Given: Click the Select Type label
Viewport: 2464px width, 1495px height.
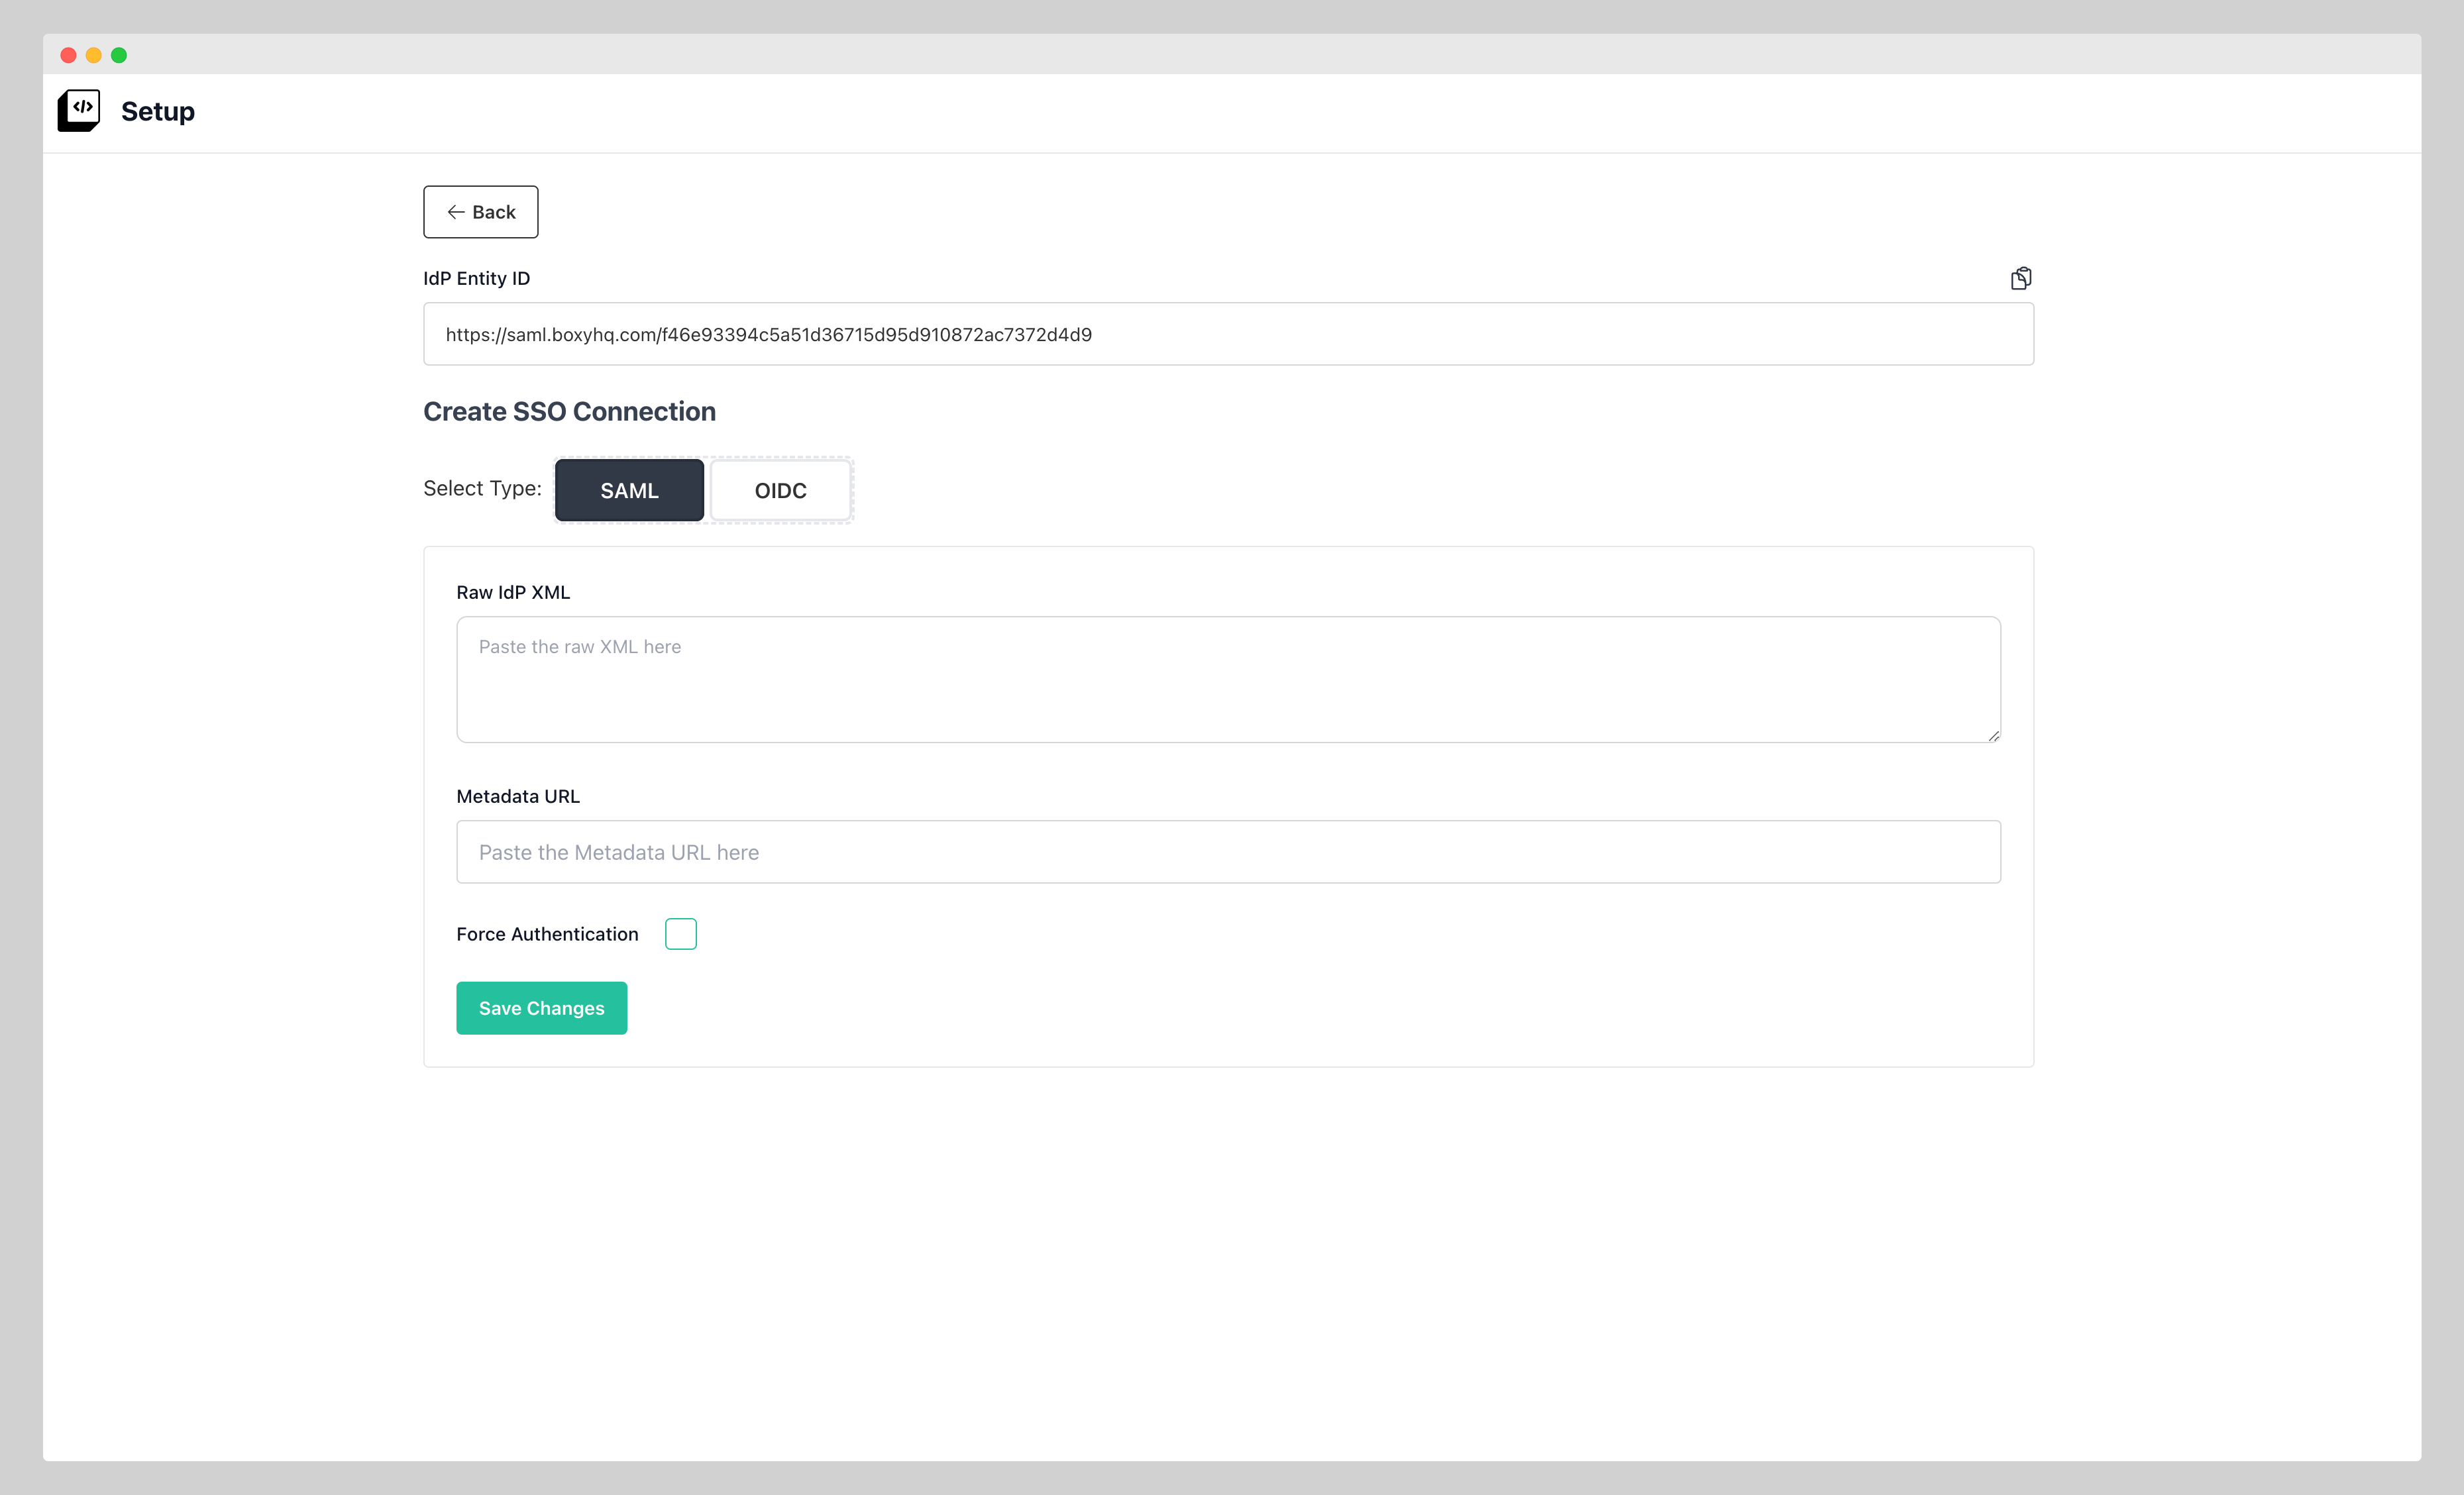Looking at the screenshot, I should [482, 488].
